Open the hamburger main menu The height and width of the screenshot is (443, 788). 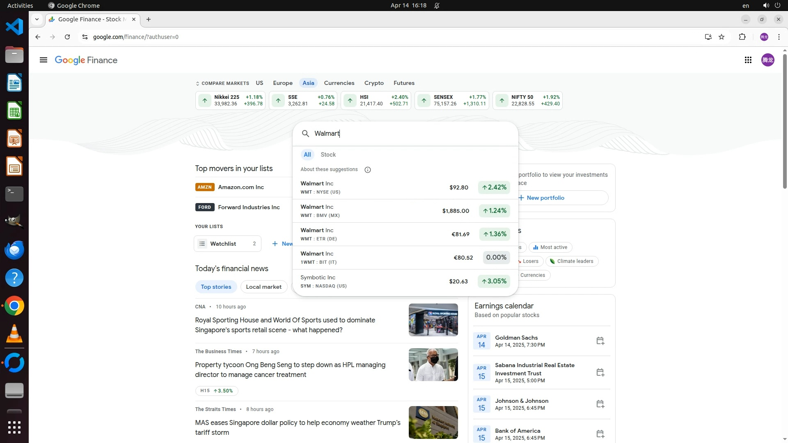coord(43,60)
